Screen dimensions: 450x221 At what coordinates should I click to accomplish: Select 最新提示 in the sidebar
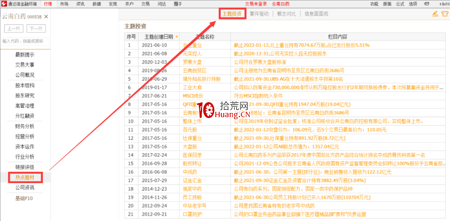[25, 55]
